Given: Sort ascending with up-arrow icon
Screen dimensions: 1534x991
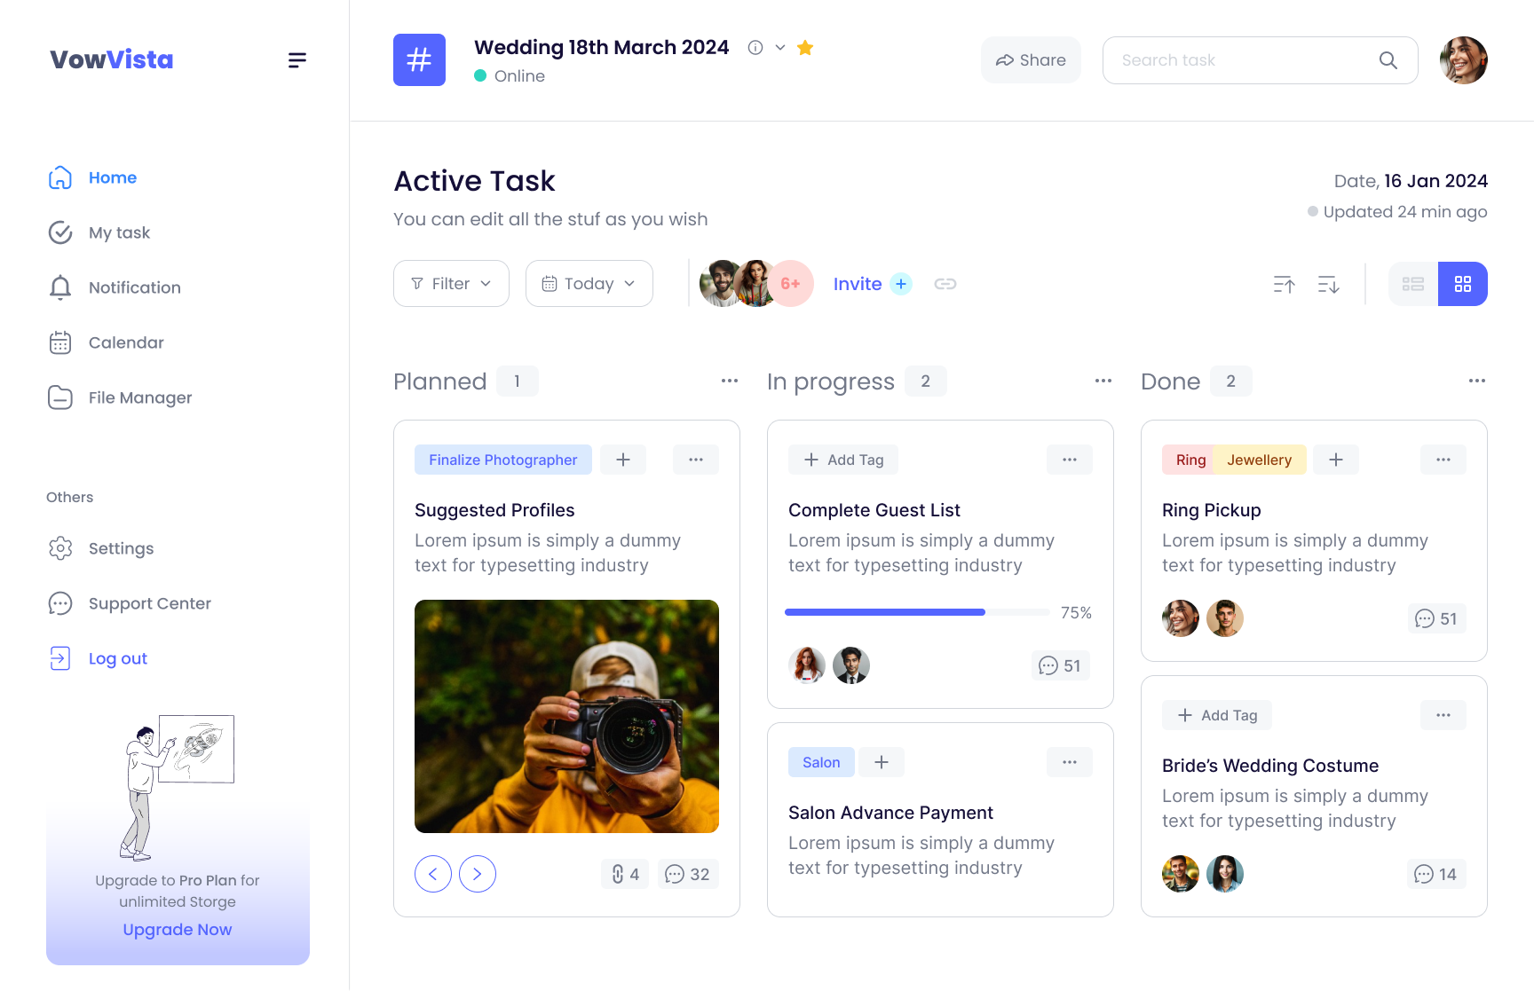Looking at the screenshot, I should click(x=1284, y=284).
